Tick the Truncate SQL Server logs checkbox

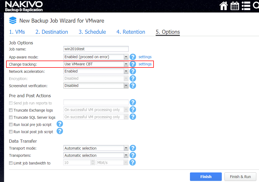tap(11, 117)
